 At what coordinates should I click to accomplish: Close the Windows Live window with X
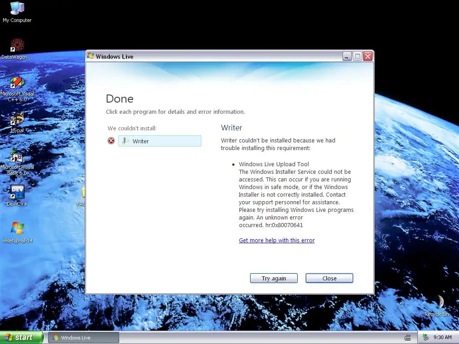coord(368,56)
